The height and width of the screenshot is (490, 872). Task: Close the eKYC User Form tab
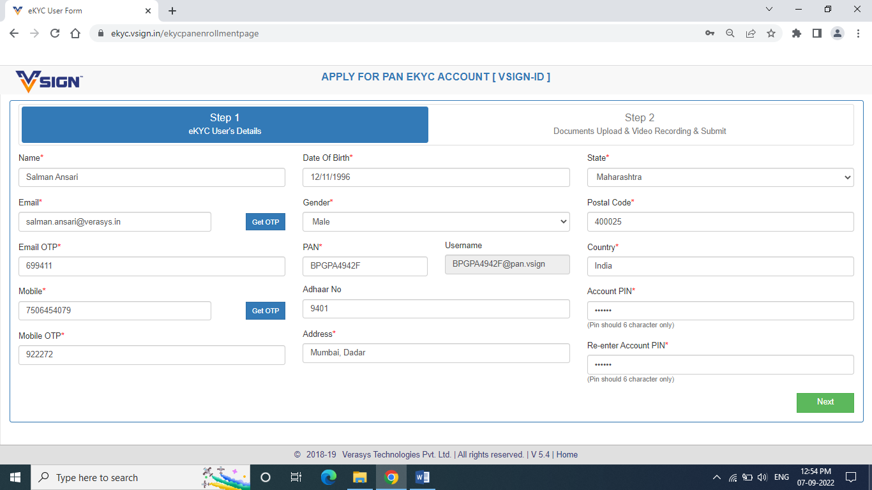click(148, 11)
